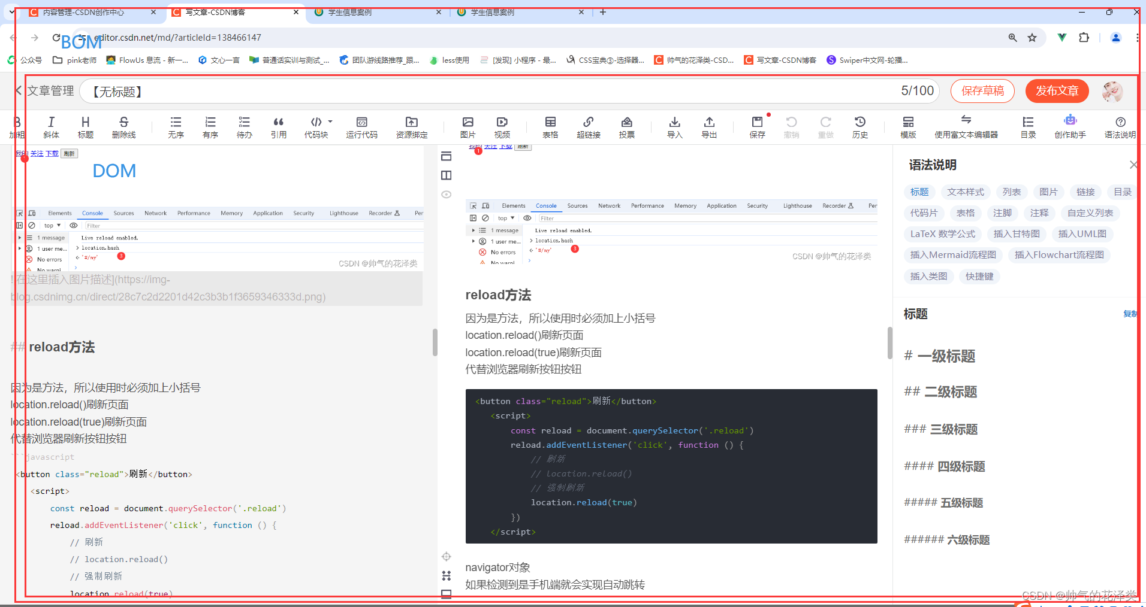Insert a hyperlink with 超链接 tool
Image resolution: width=1146 pixels, height=607 pixels.
[x=589, y=128]
